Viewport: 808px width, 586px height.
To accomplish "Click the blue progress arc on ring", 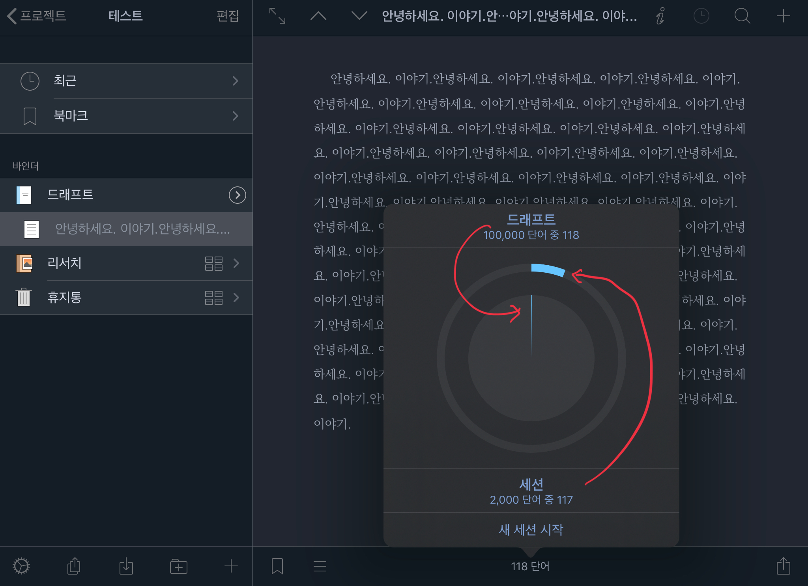I will pos(548,270).
